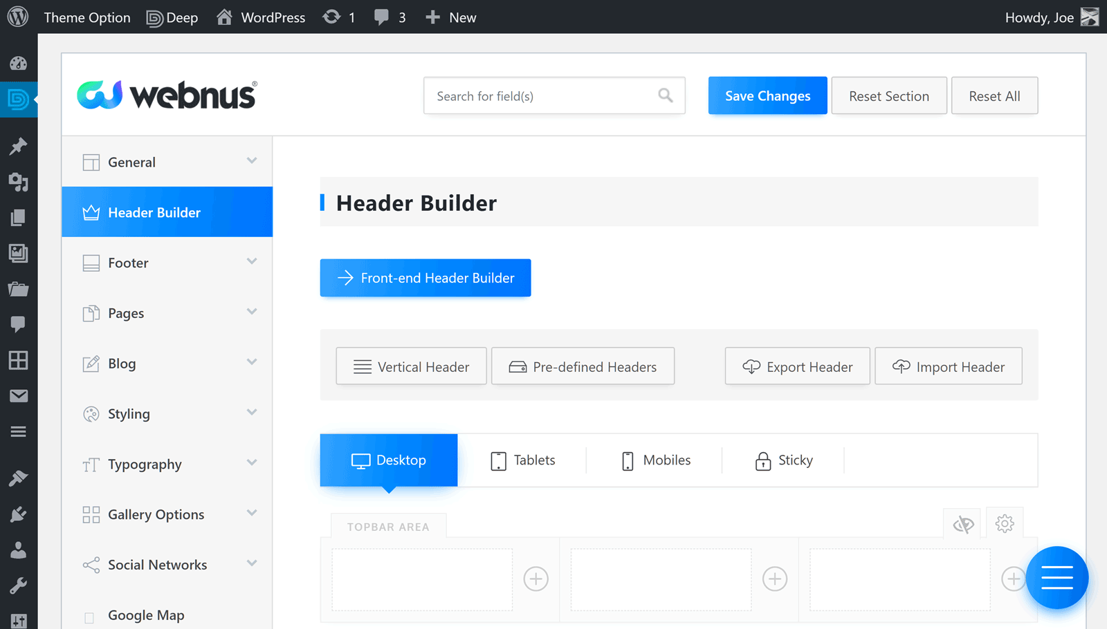Screen dimensions: 1107x629
Task: Expand the Pages section chevron
Action: click(x=252, y=312)
